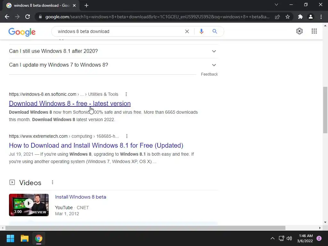Open 'Download Windows 8 - free - latest version'
The height and width of the screenshot is (246, 328).
[x=70, y=103]
